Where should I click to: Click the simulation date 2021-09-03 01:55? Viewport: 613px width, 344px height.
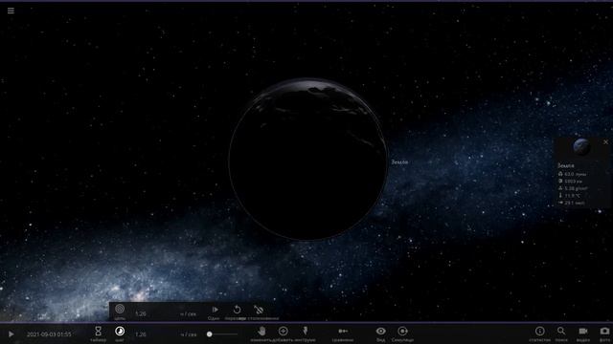coord(49,334)
